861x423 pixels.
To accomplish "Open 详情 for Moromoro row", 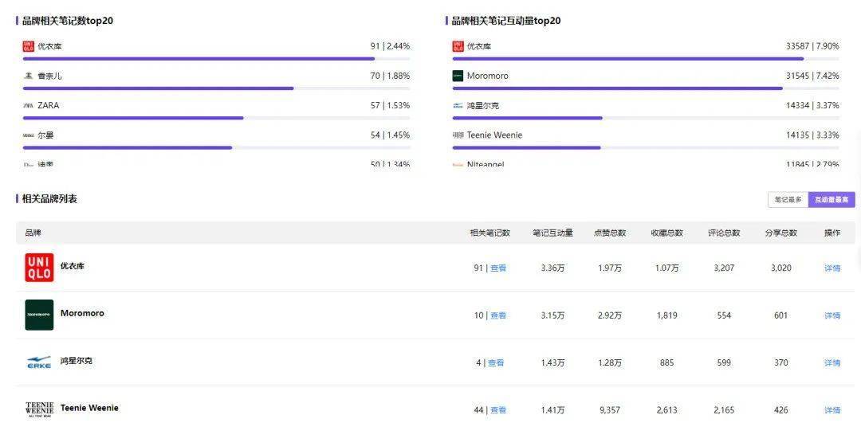I will point(832,315).
